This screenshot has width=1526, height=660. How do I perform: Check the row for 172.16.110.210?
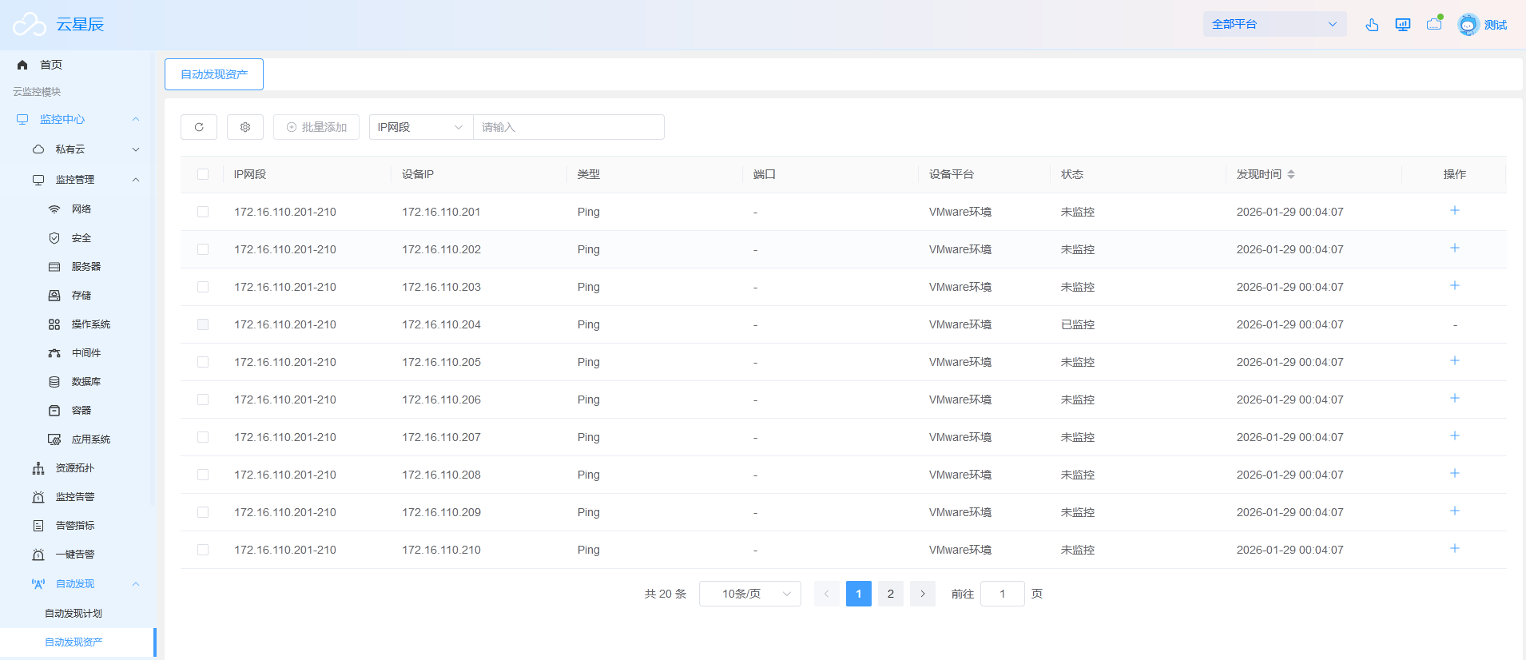pos(203,550)
